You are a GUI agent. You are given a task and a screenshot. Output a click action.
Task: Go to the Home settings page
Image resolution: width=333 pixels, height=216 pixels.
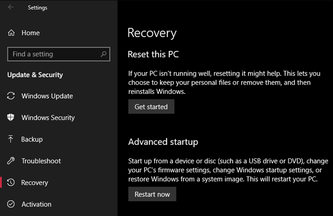(30, 33)
